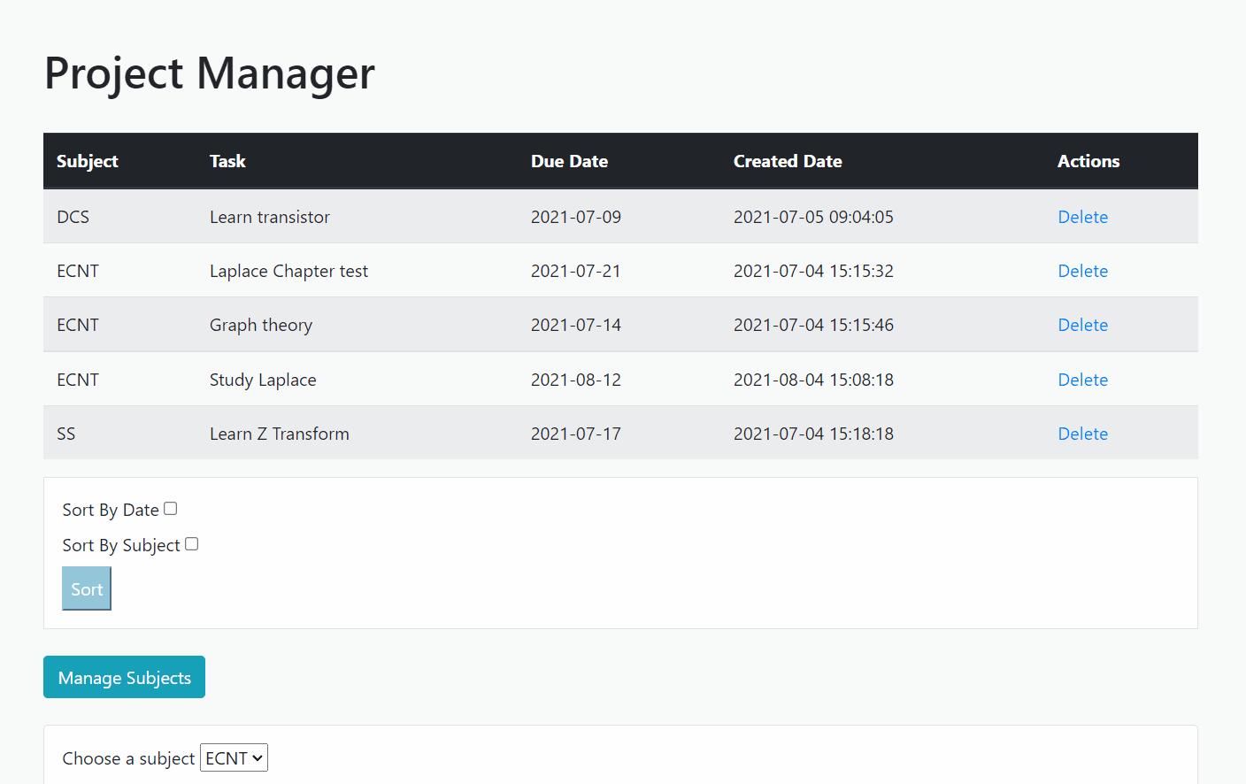Click created date 2021-07-04 15:15:46
The height and width of the screenshot is (784, 1246).
[813, 325]
